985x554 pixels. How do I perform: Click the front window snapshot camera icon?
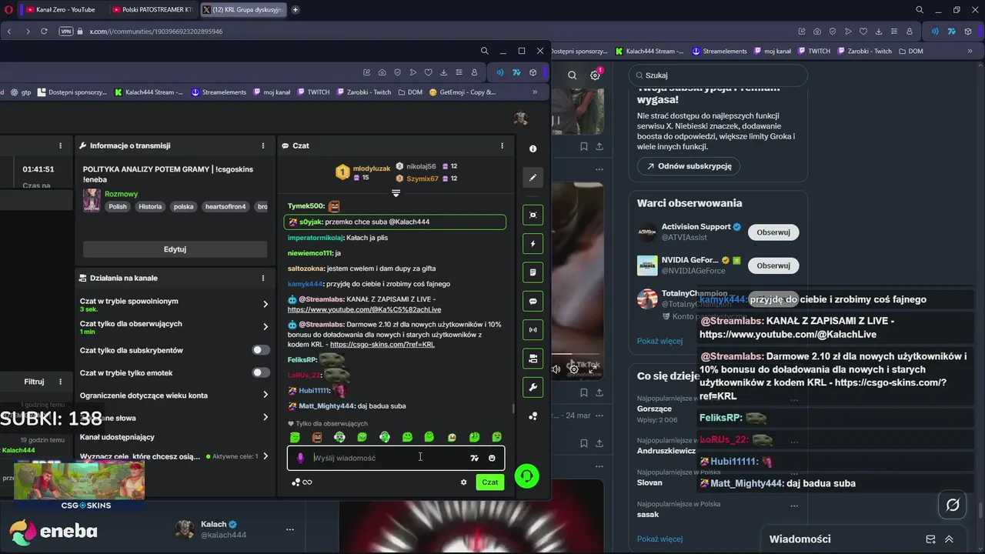click(x=382, y=72)
